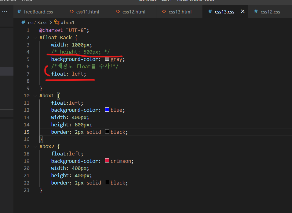Collapse the #box1 rule fold arrow
Viewport: 292px width, 213px height.
[35, 96]
